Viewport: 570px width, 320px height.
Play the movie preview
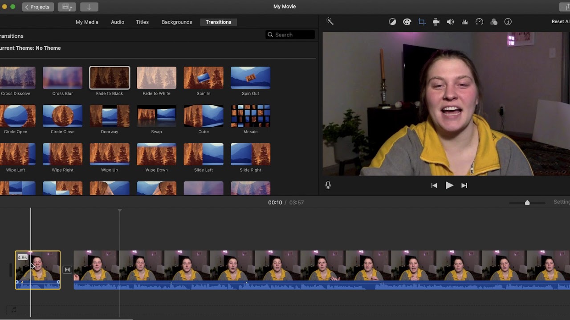(x=449, y=185)
